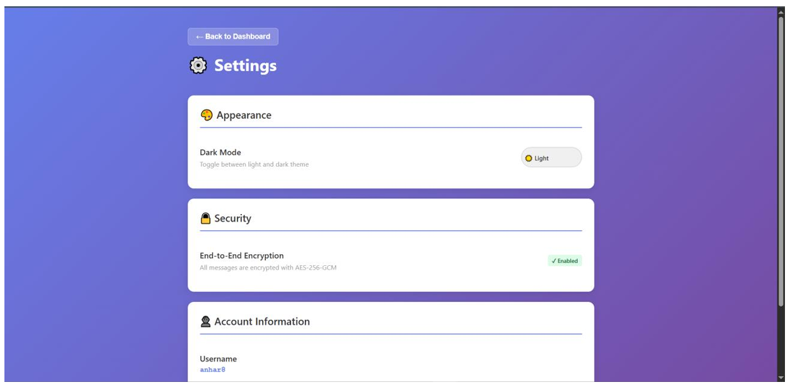Click the Account Information heading
The image size is (790, 387).
point(262,322)
